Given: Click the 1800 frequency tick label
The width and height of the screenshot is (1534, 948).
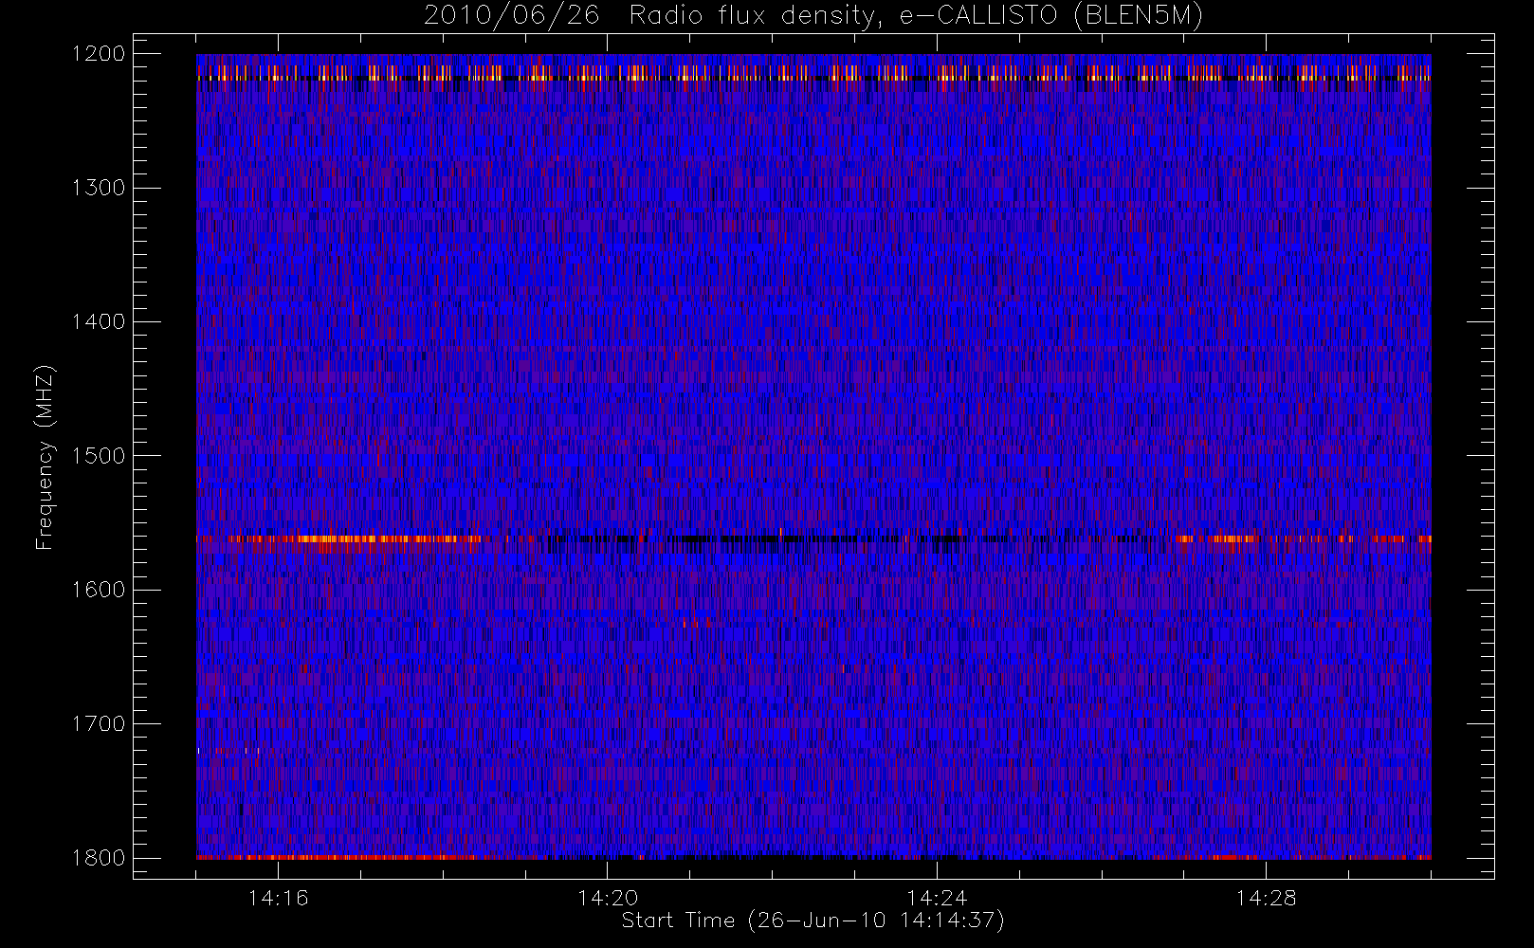Looking at the screenshot, I should click(99, 858).
